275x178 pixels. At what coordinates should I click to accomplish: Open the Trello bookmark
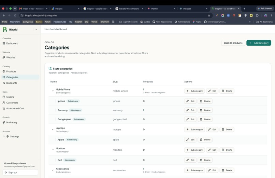[4, 22]
